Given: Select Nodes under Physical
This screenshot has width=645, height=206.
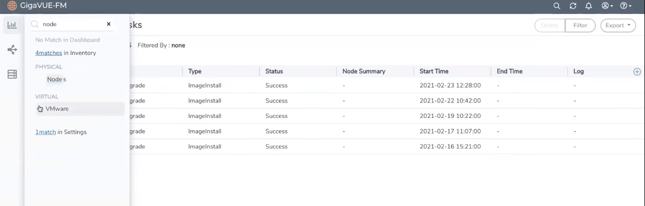Looking at the screenshot, I should 57,79.
